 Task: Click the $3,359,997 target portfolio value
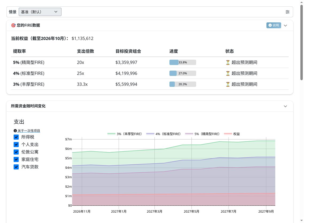tap(126, 63)
